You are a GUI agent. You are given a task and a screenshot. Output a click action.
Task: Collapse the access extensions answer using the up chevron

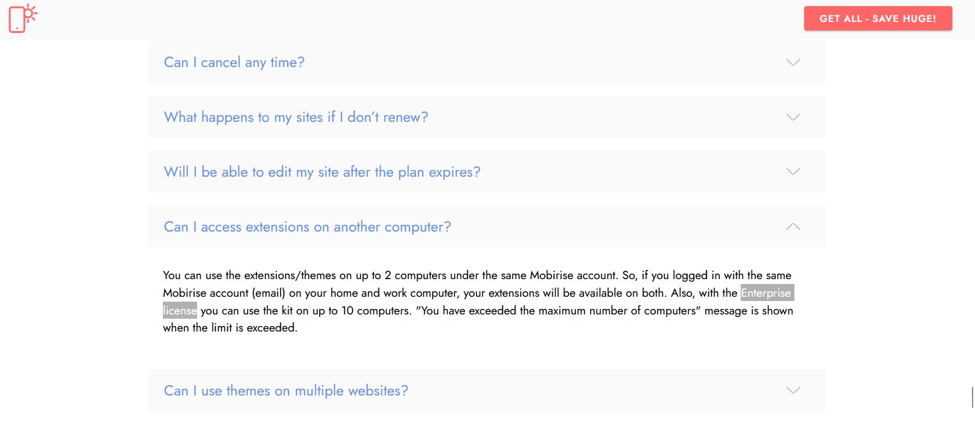pyautogui.click(x=793, y=227)
